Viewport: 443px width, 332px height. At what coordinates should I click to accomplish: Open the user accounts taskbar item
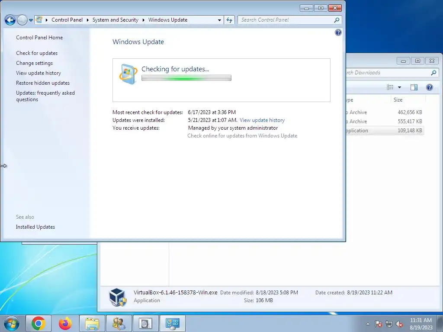pos(119,323)
